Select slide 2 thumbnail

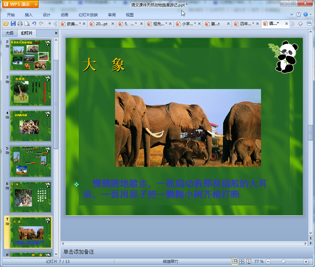(x=31, y=55)
